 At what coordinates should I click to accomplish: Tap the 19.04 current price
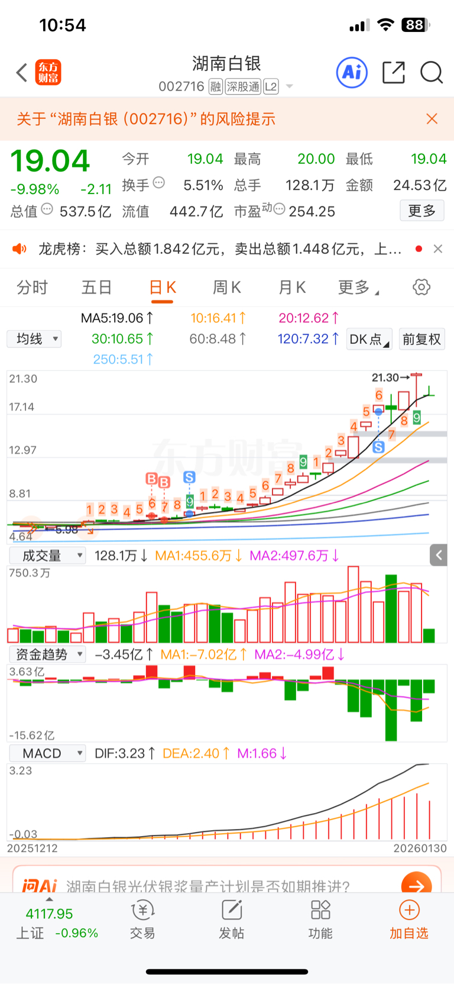50,161
